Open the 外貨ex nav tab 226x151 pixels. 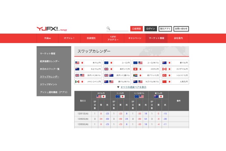click(x=47, y=38)
